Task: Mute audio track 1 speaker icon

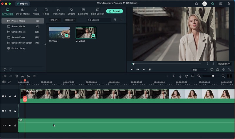Action: [10, 126]
